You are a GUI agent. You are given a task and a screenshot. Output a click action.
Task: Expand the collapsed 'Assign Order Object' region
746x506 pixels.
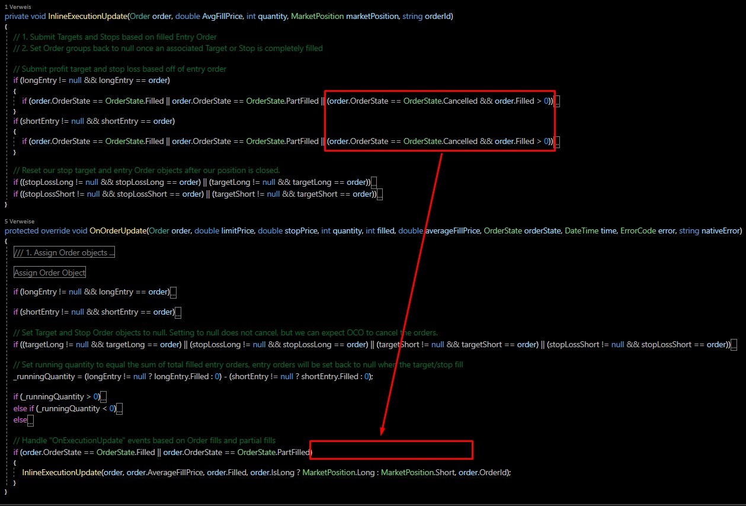pos(50,273)
